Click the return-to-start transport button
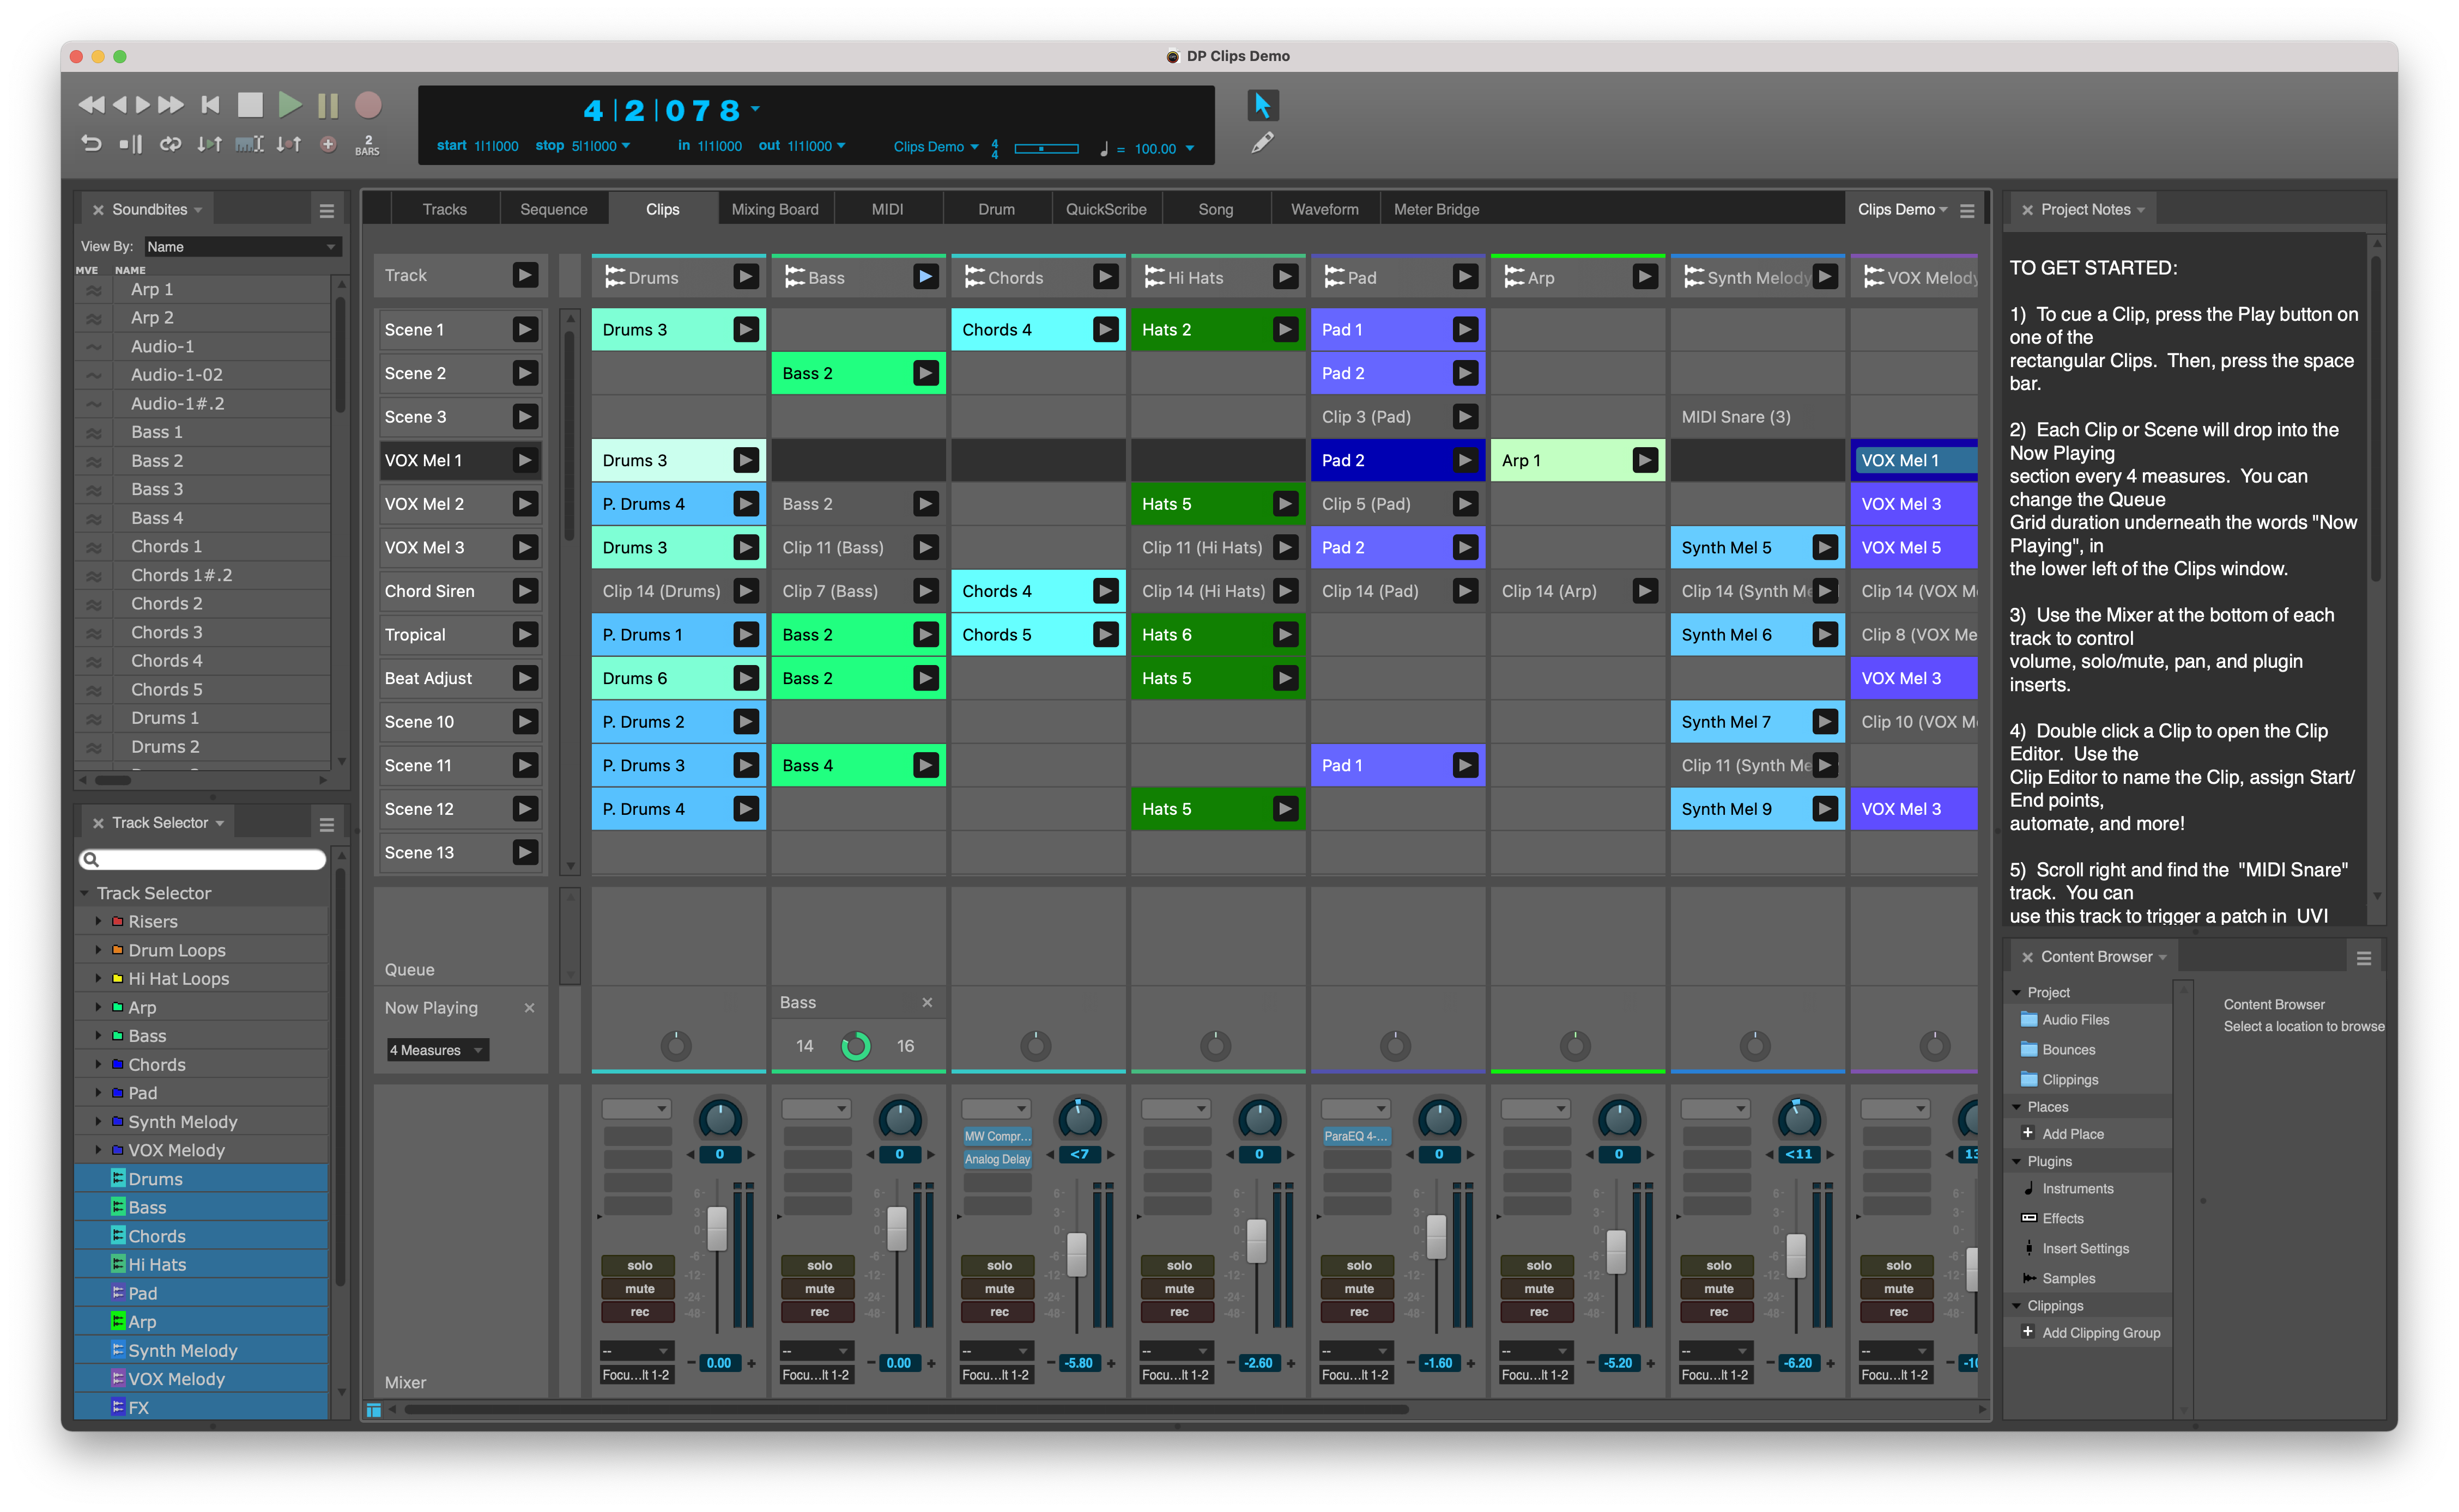The width and height of the screenshot is (2459, 1512). point(210,104)
